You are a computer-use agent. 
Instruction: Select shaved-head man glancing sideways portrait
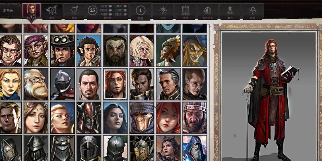pos(195,84)
